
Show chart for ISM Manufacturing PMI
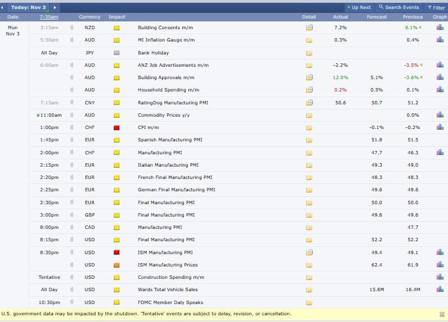tap(440, 252)
